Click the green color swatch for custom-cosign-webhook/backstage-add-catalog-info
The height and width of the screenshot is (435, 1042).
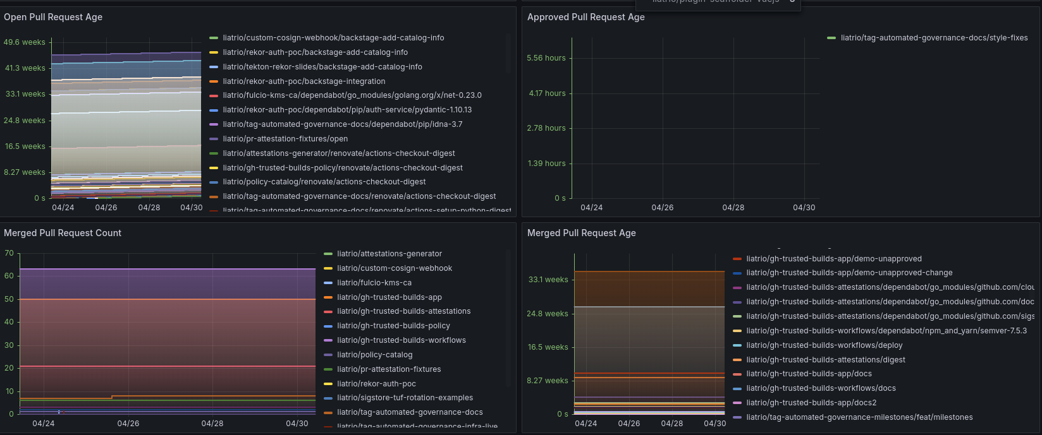[214, 38]
